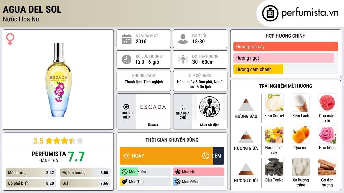This screenshot has width=344, height=193.
Task: Click the Thanh lịch, Tinh nghịch style text
Action: 144,82
